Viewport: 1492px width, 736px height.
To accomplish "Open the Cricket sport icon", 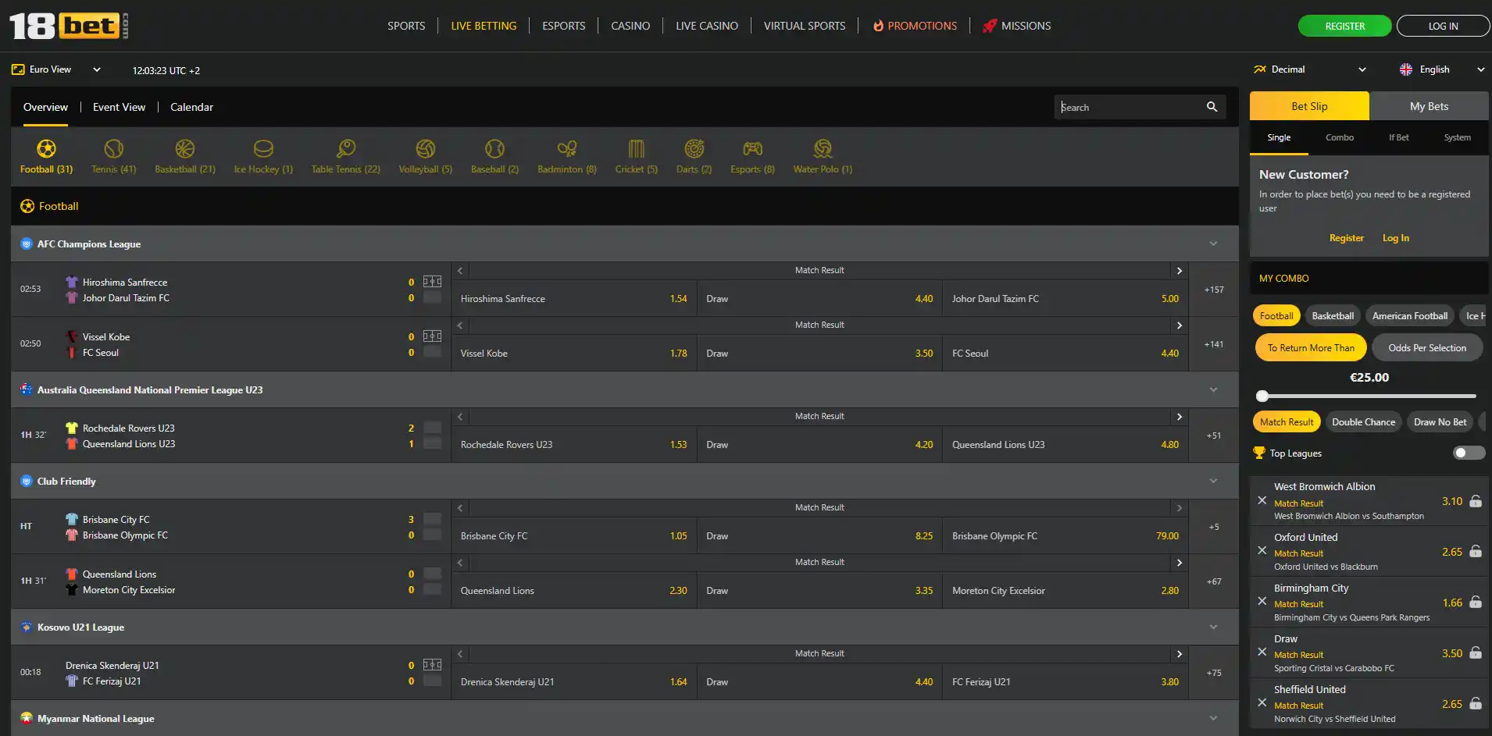I will 636,156.
